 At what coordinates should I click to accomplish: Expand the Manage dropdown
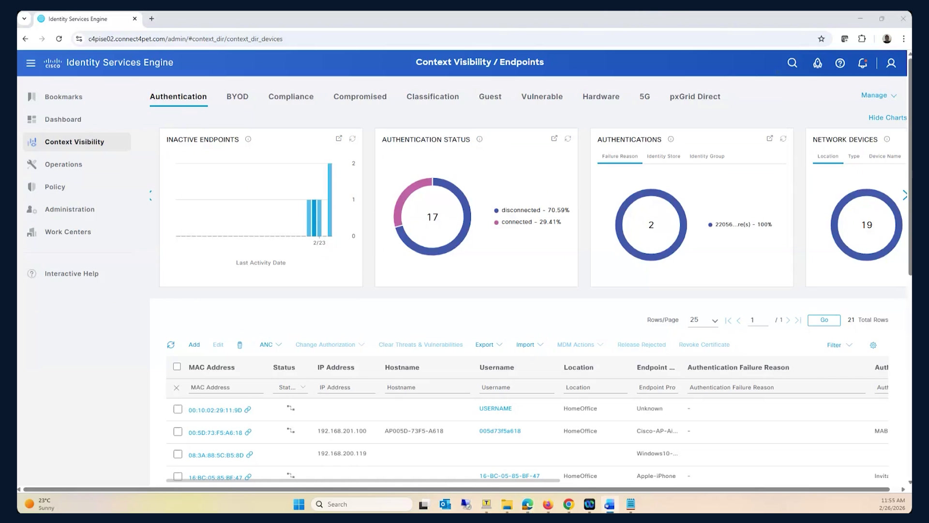879,95
